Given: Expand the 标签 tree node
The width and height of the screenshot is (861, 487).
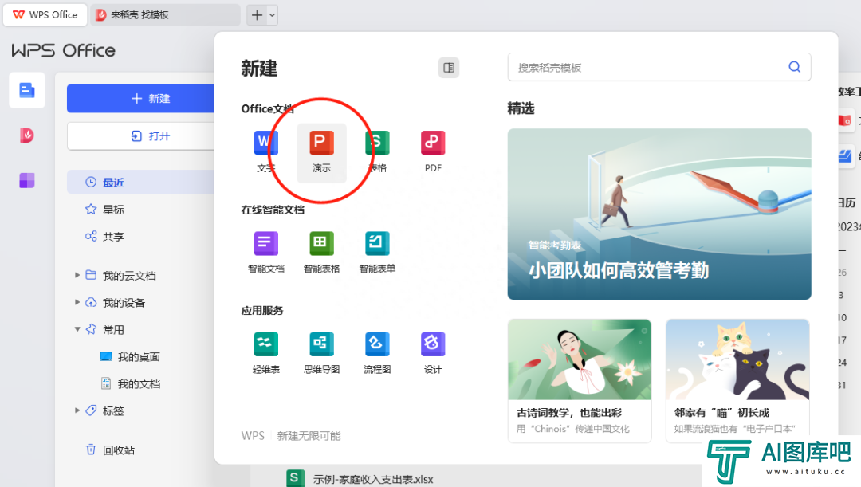Looking at the screenshot, I should click(x=77, y=410).
